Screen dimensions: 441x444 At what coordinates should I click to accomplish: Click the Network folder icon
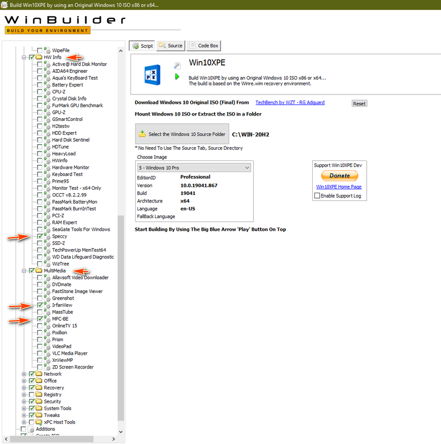pos(39,374)
